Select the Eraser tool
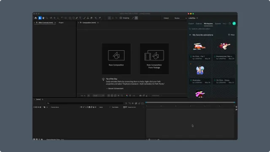Viewport: 270px width, 152px height. [x=92, y=18]
